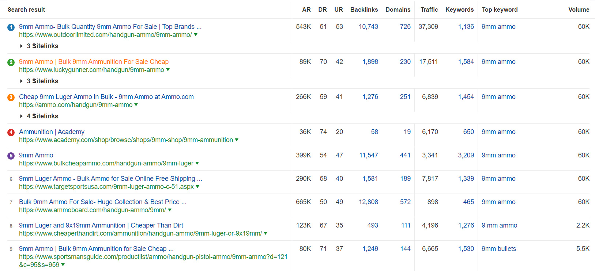Image resolution: width=595 pixels, height=271 pixels.
Task: Visit the cheaperthandirt.com ammunition URL
Action: pos(140,233)
